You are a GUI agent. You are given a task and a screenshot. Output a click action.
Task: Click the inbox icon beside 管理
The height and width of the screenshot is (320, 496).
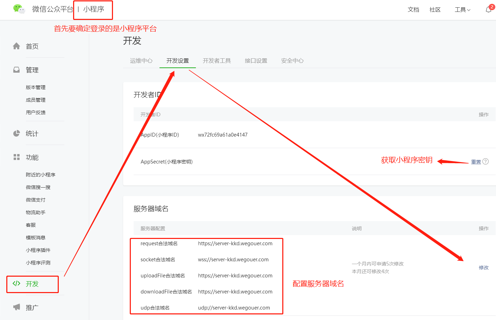click(x=16, y=70)
